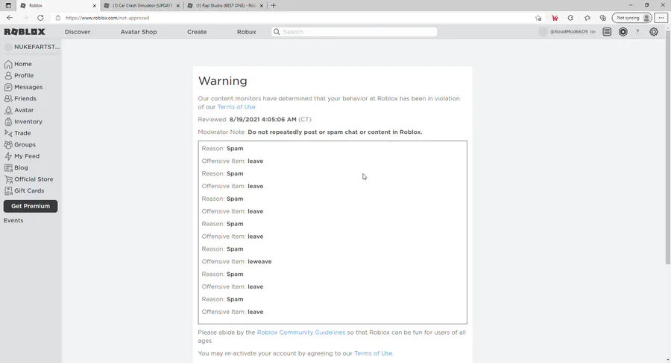Open Discover in the top navigation
Screen dimensions: 671x363
[x=78, y=31]
